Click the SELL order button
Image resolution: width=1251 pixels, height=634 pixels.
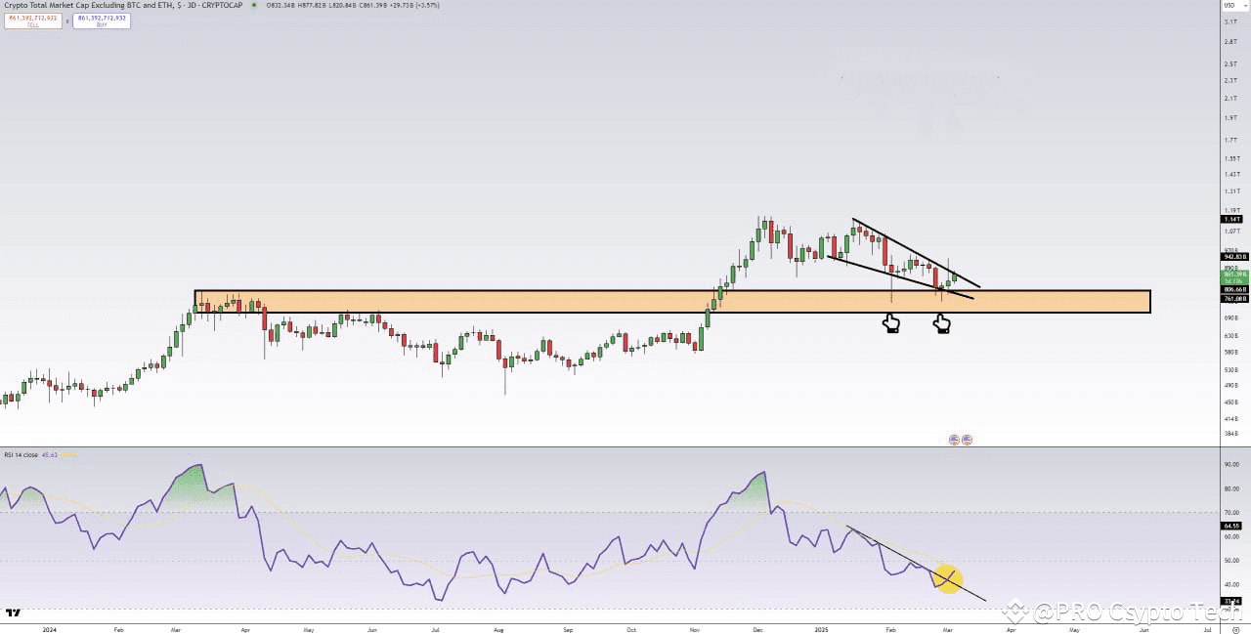pos(33,21)
